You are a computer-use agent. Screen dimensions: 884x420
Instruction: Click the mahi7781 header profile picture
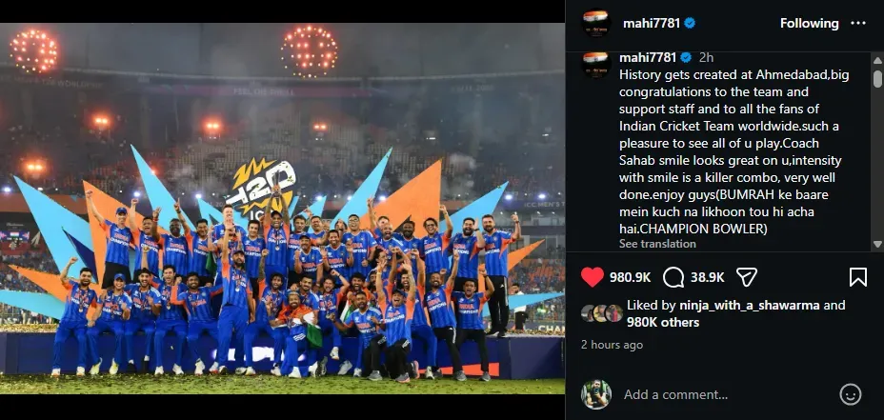(x=596, y=23)
